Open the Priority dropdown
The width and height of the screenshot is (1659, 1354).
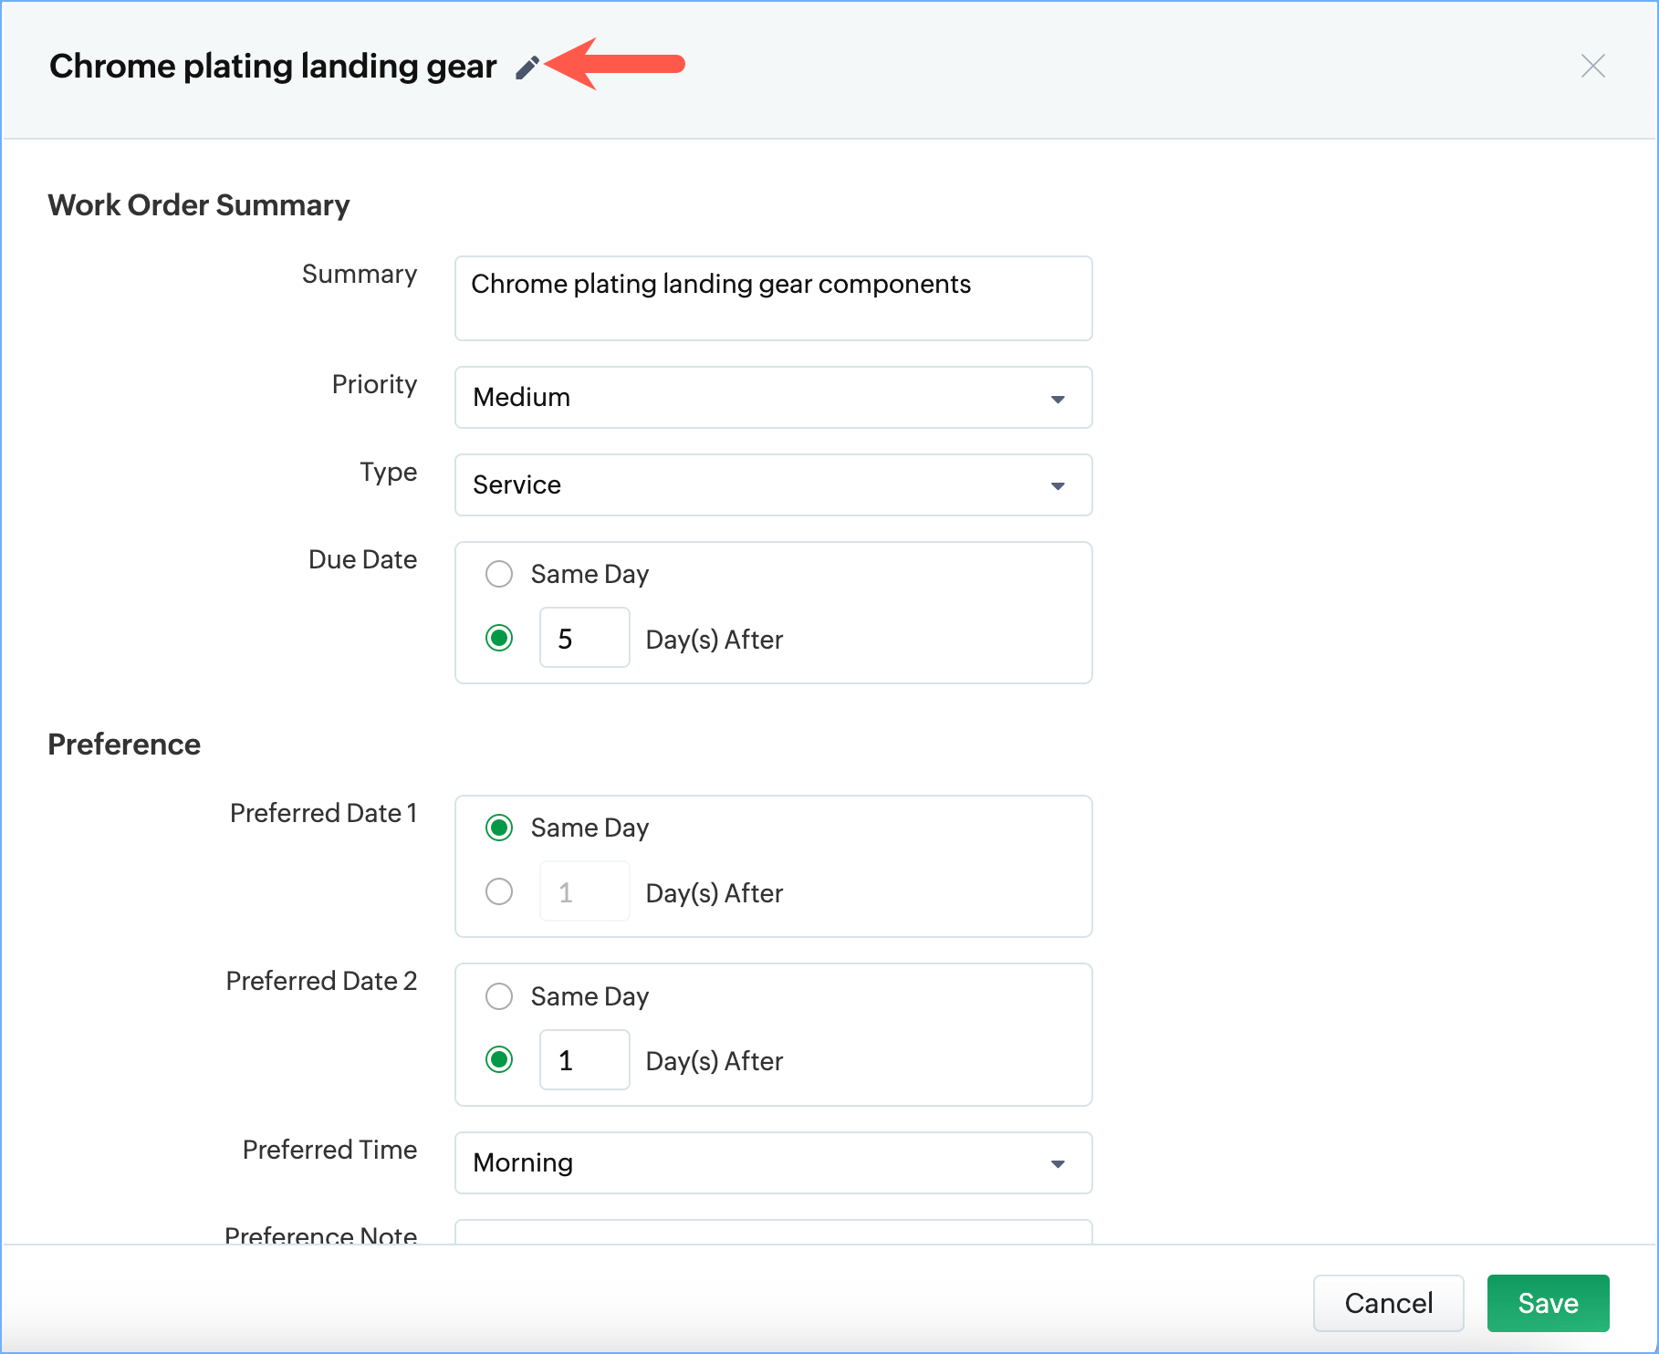[x=773, y=398]
